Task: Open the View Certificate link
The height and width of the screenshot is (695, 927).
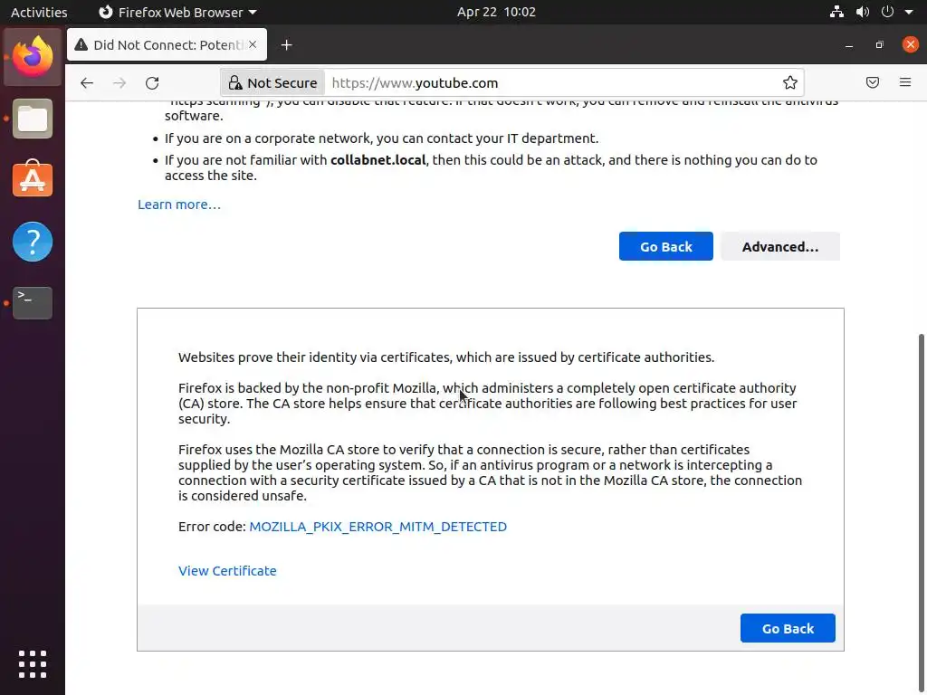Action: [x=227, y=571]
